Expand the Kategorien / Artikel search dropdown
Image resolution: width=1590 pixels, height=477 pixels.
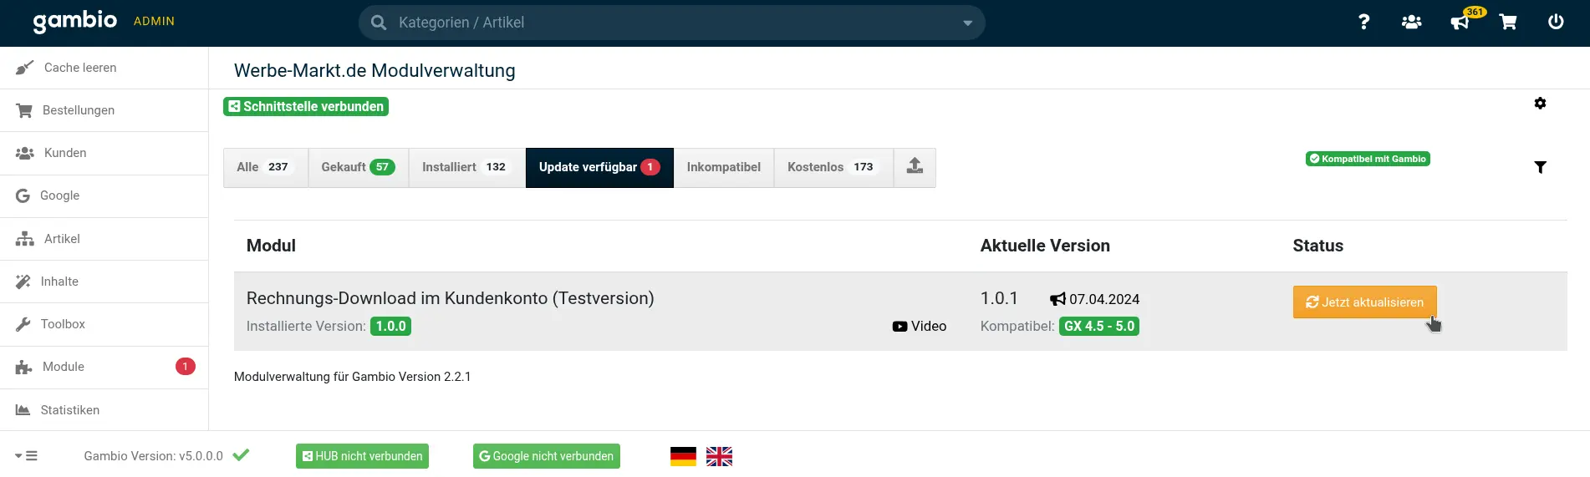[967, 23]
